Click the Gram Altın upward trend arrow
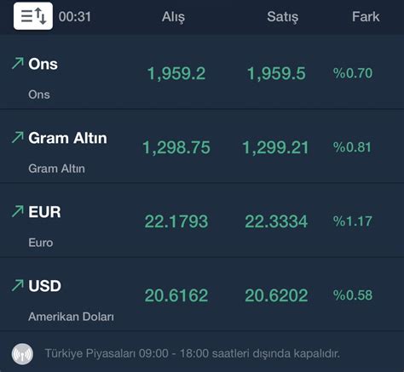The image size is (404, 372). click(18, 137)
